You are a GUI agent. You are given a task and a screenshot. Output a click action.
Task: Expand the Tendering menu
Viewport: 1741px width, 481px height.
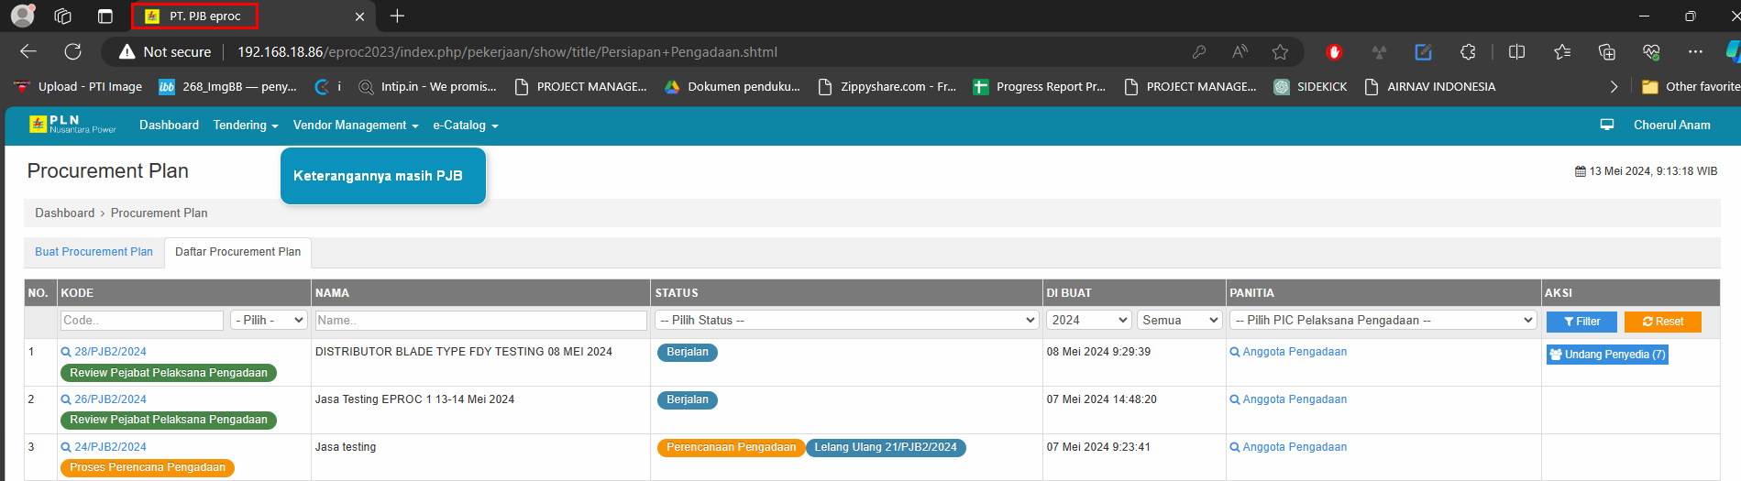click(245, 126)
